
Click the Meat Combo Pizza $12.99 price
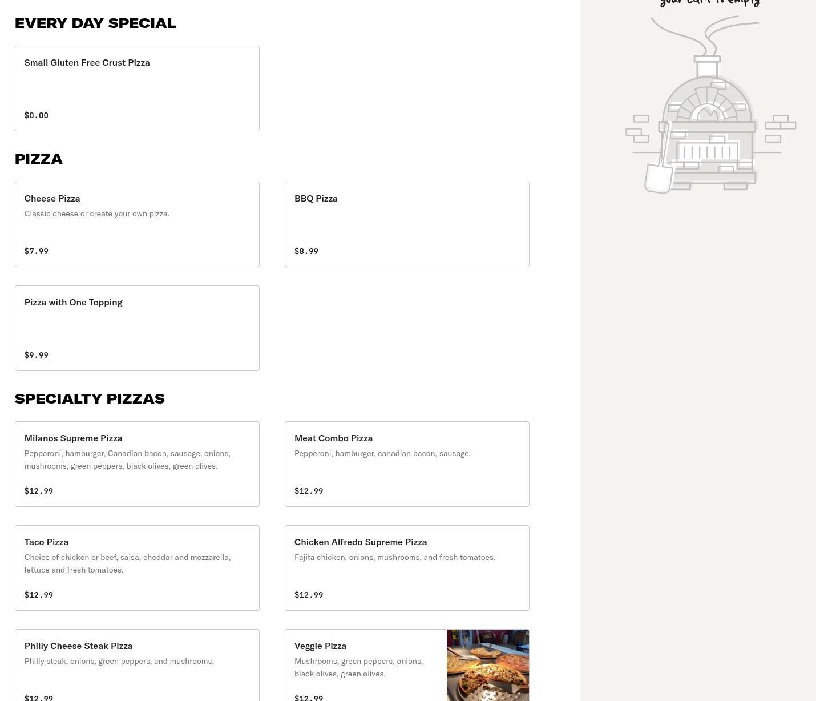pos(309,491)
